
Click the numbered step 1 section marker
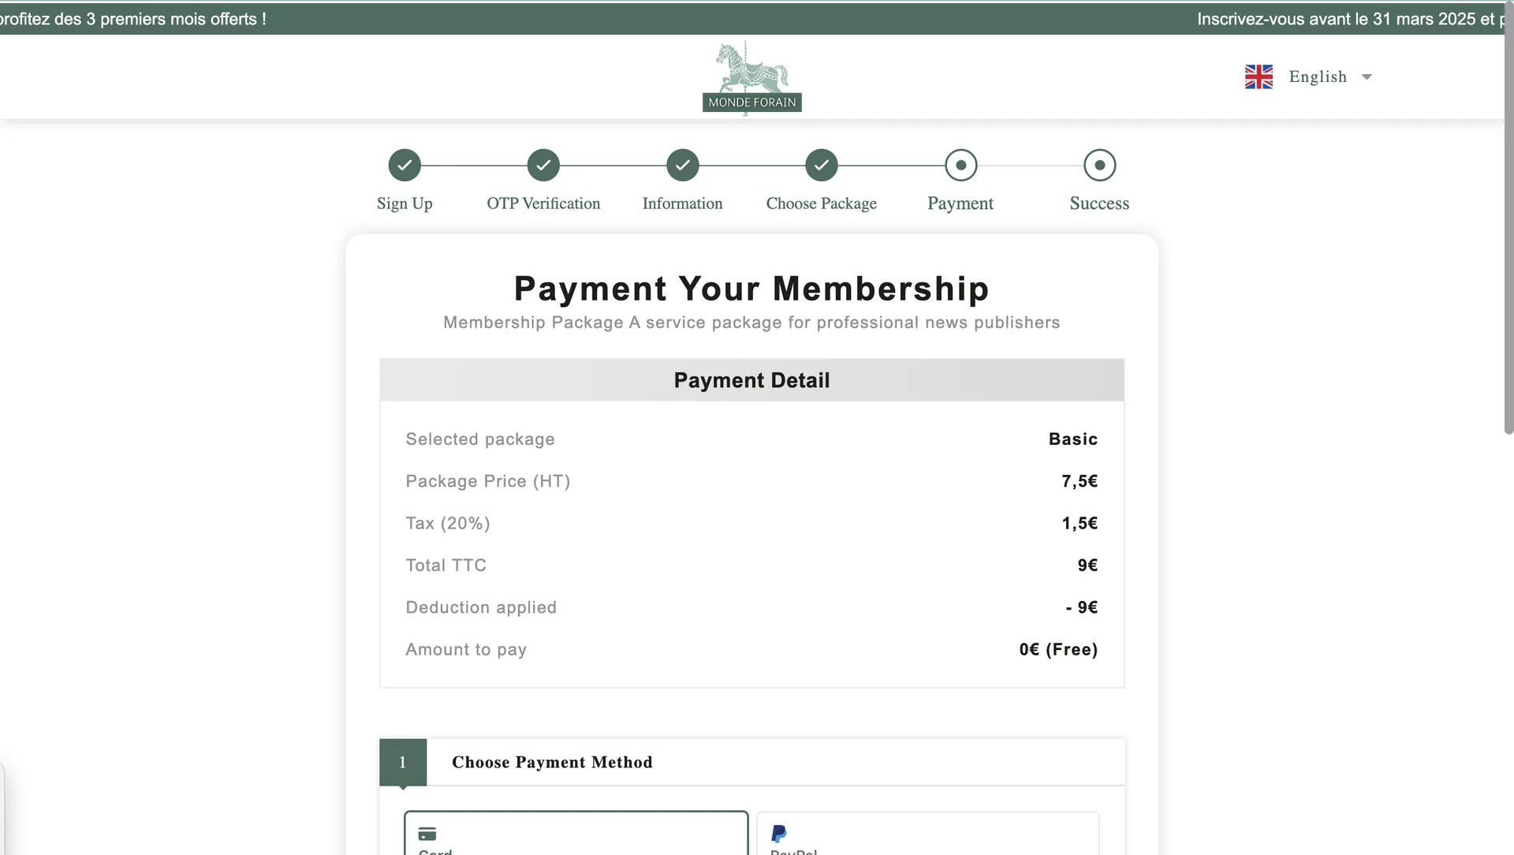click(x=403, y=762)
